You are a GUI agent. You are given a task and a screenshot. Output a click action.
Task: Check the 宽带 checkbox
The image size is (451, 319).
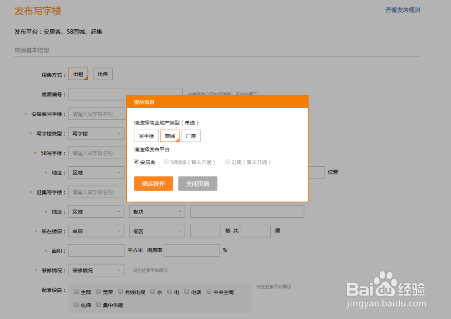98,292
